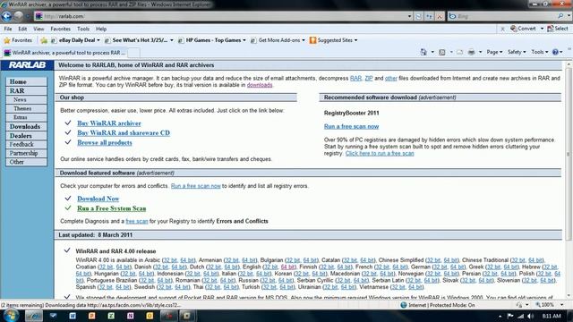Open the Page dropdown menu

494,52
